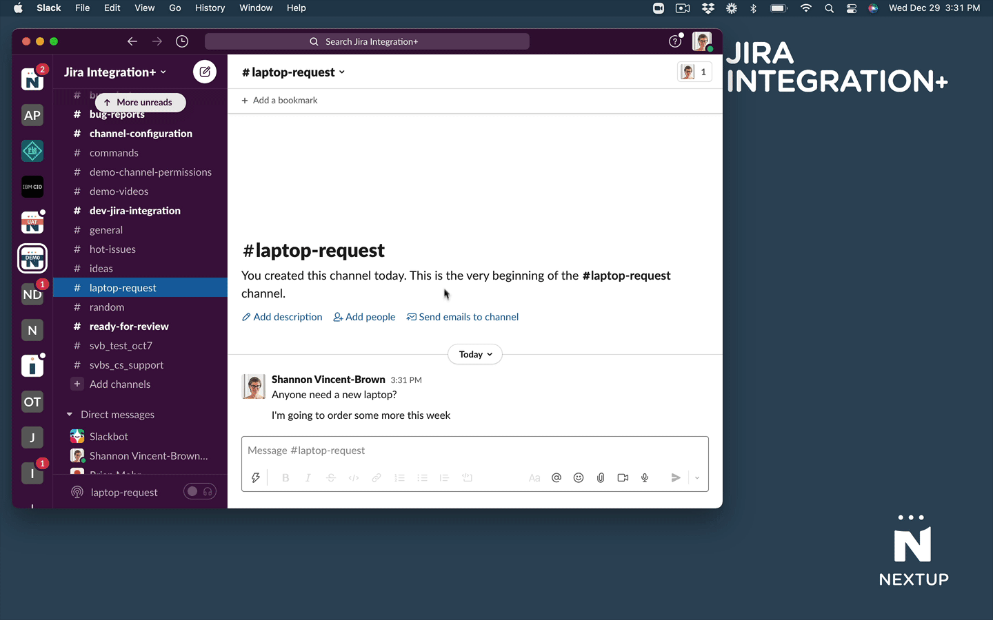The width and height of the screenshot is (993, 620).
Task: Open the shortcuts lightning bolt icon
Action: (x=256, y=477)
